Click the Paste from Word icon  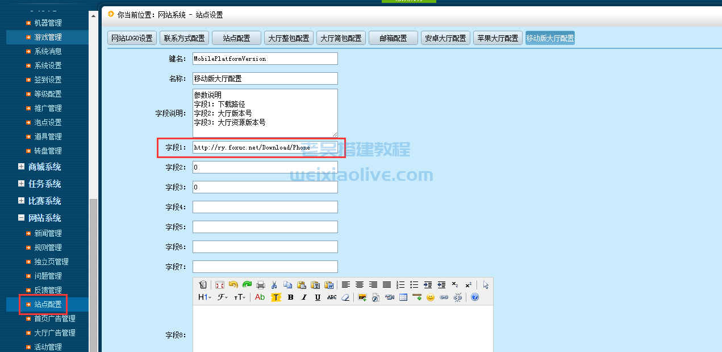point(328,285)
